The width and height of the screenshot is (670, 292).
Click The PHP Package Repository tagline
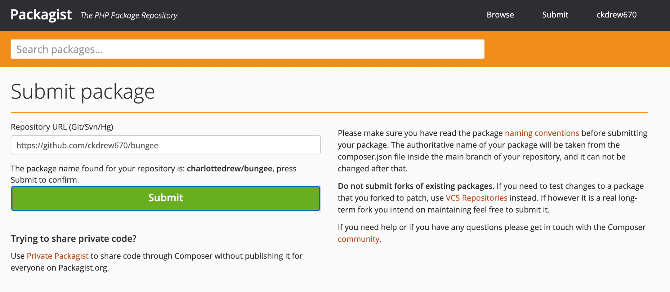point(128,15)
